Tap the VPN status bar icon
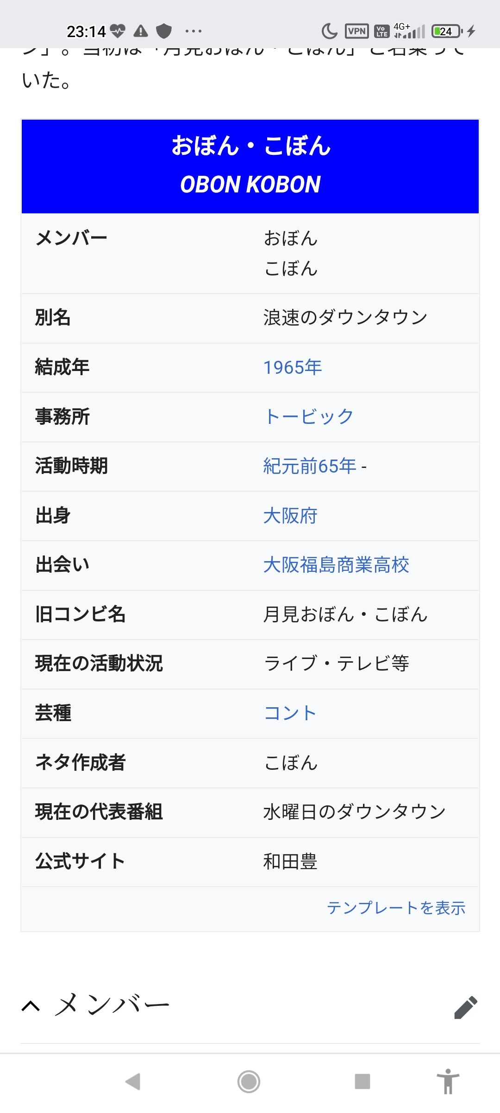The height and width of the screenshot is (1113, 500). click(x=356, y=31)
